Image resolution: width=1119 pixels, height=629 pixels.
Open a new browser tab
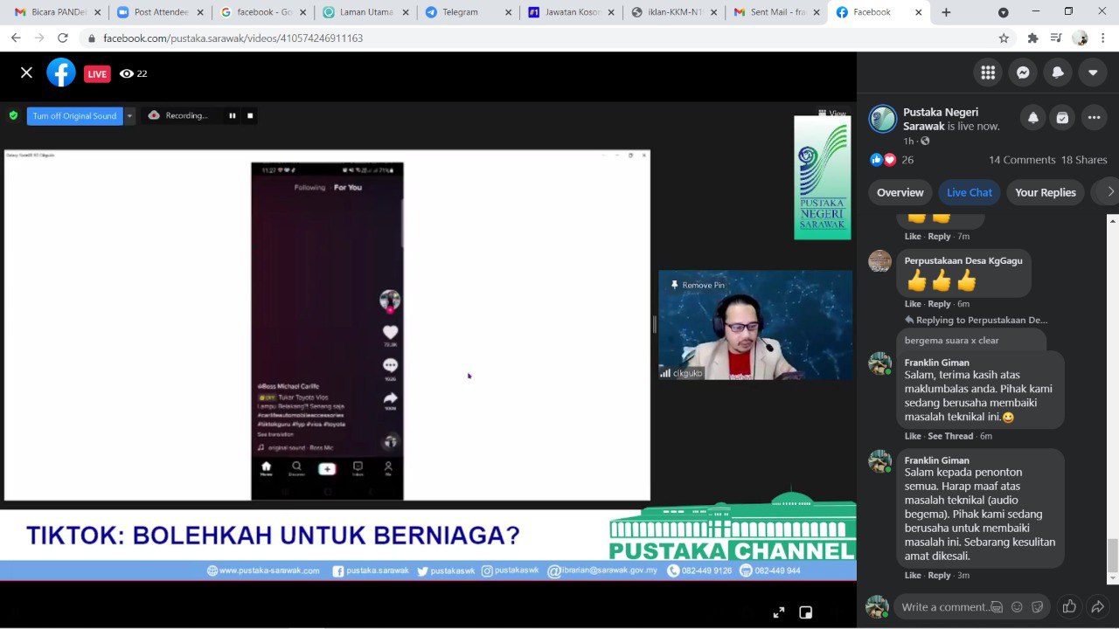tap(946, 12)
